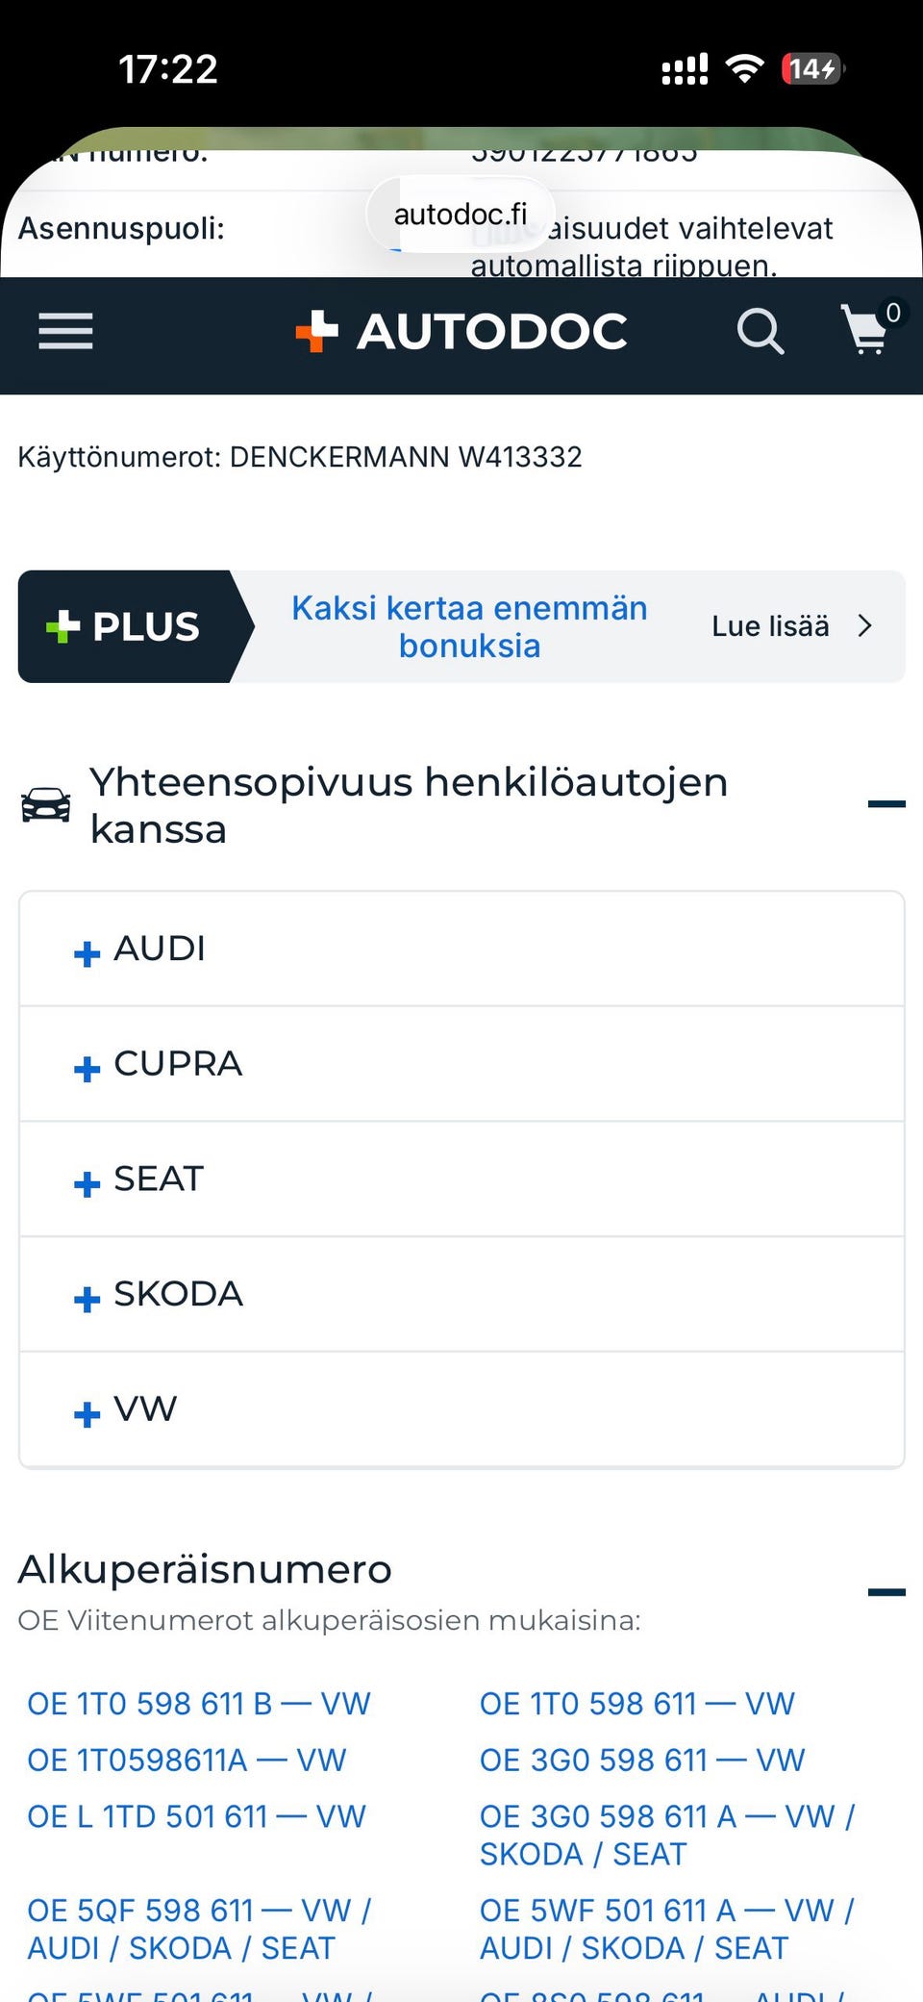This screenshot has height=2002, width=923.
Task: Open the shopping cart
Action: click(x=866, y=332)
